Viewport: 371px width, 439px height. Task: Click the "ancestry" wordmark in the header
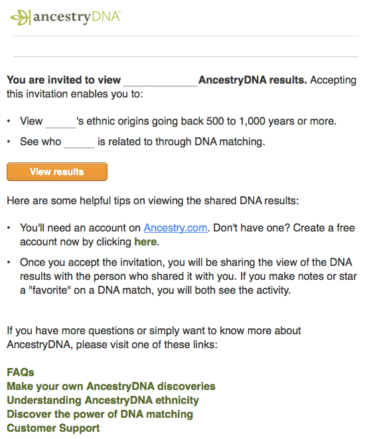coord(62,18)
